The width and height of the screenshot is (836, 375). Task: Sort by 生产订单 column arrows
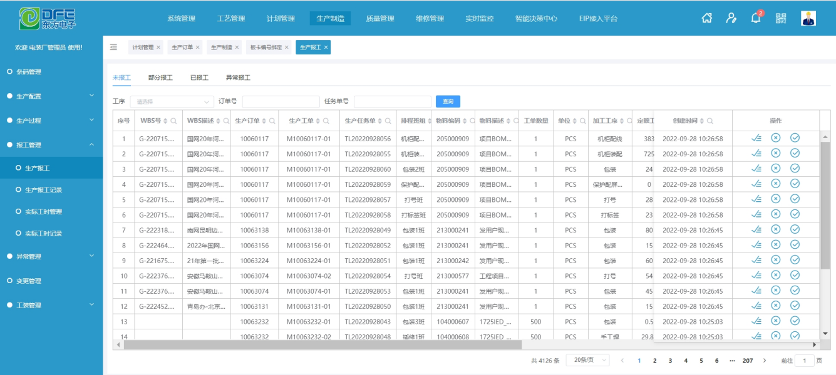pos(264,121)
